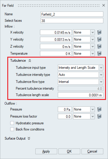Open function editor icon for Temperature

pos(99,53)
